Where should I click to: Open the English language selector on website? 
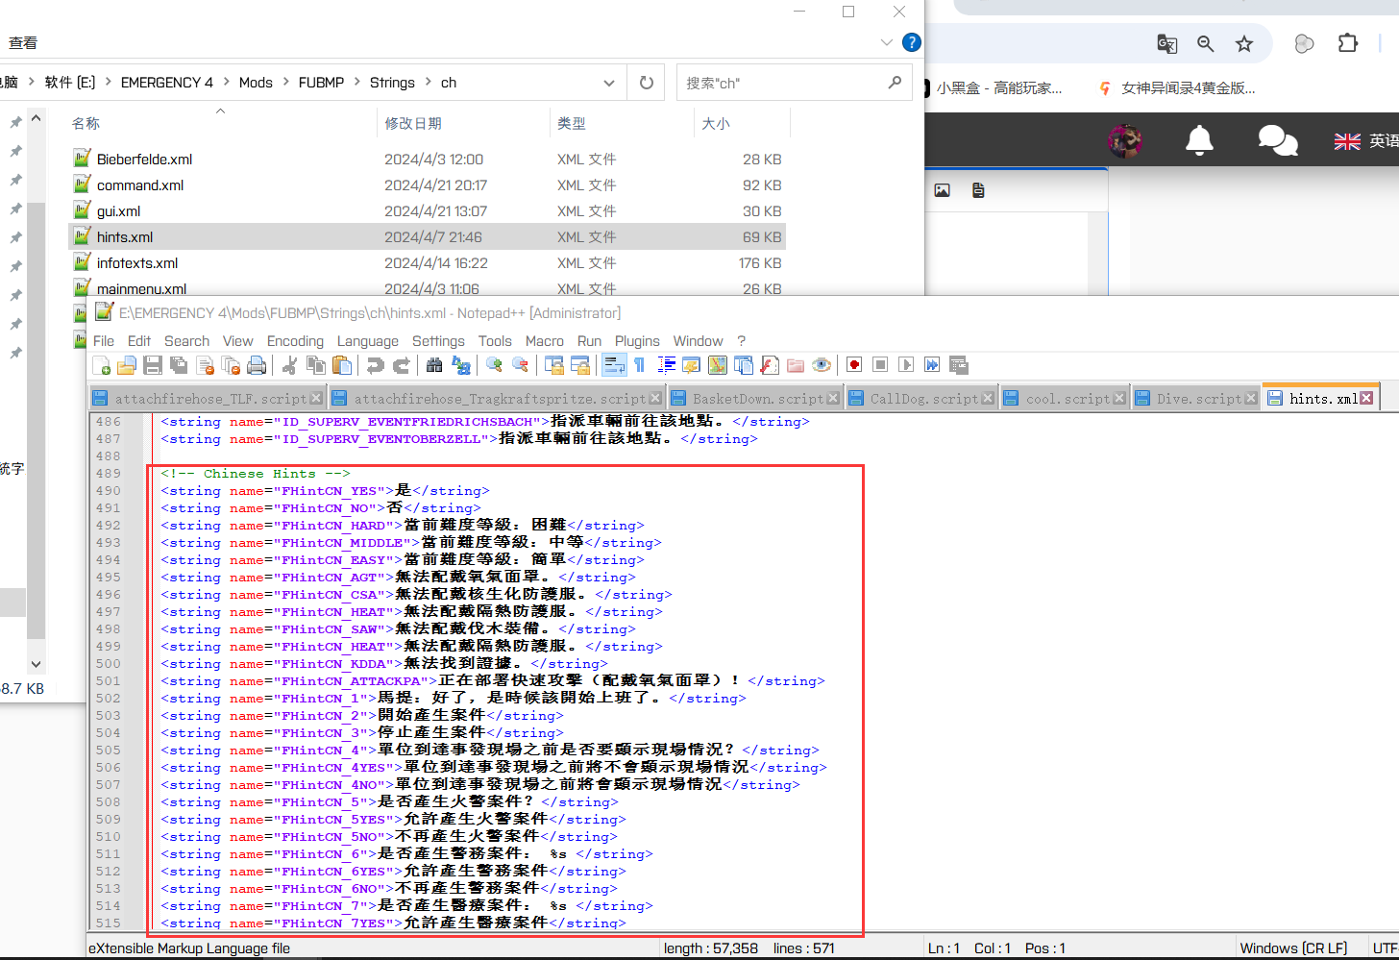click(x=1366, y=141)
